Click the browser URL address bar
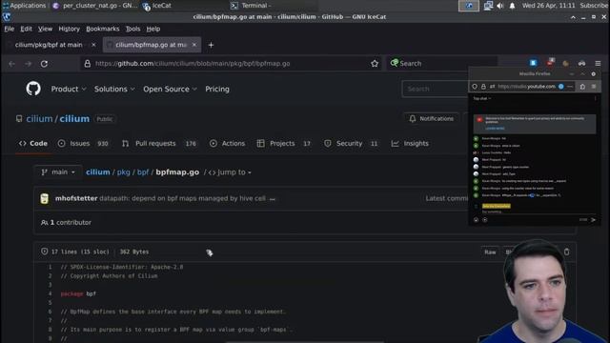 (230, 64)
